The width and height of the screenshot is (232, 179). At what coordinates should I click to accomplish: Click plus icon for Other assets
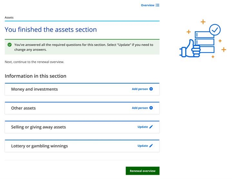(151, 108)
